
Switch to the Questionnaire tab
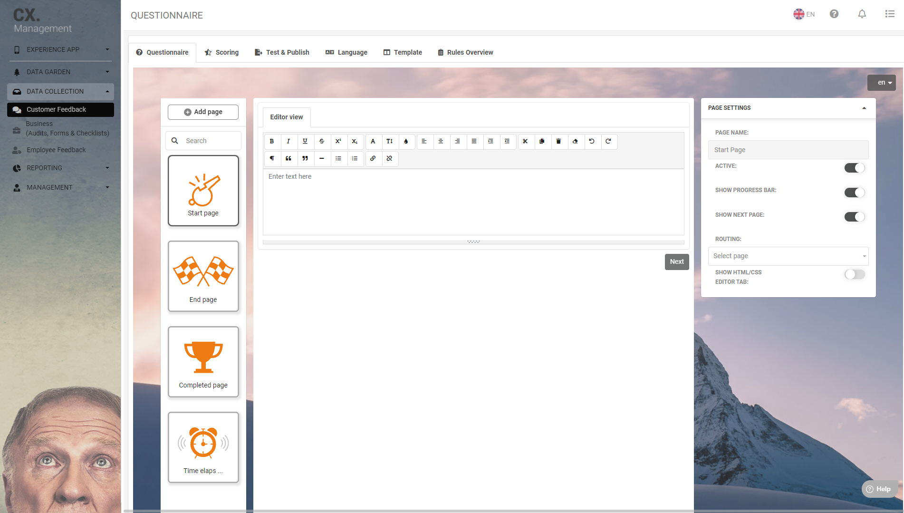click(162, 52)
